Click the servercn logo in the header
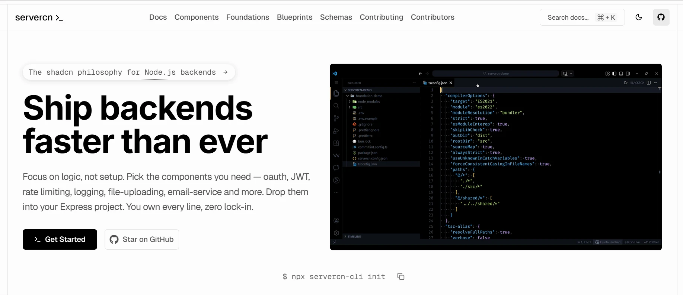The width and height of the screenshot is (683, 295). tap(39, 17)
